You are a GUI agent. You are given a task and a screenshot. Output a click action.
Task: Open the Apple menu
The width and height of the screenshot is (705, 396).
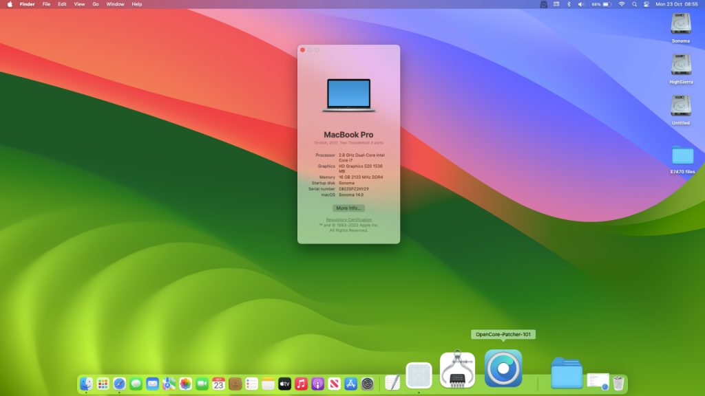[x=10, y=4]
